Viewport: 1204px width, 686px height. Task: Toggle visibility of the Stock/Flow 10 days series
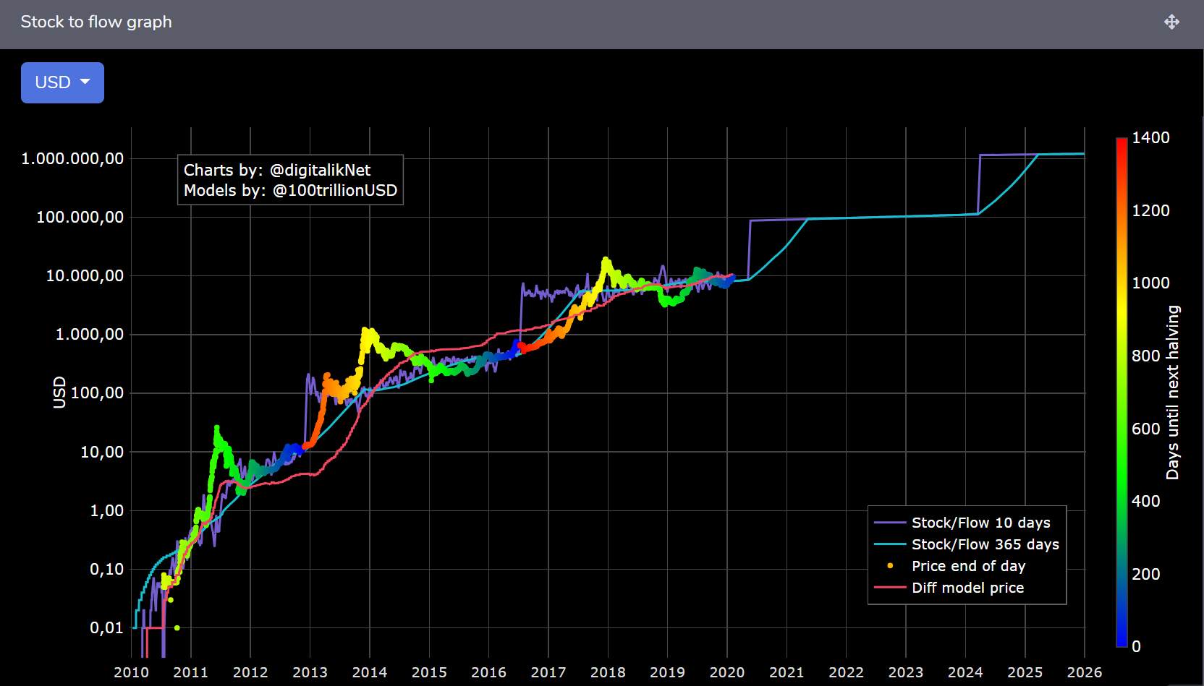click(x=980, y=522)
